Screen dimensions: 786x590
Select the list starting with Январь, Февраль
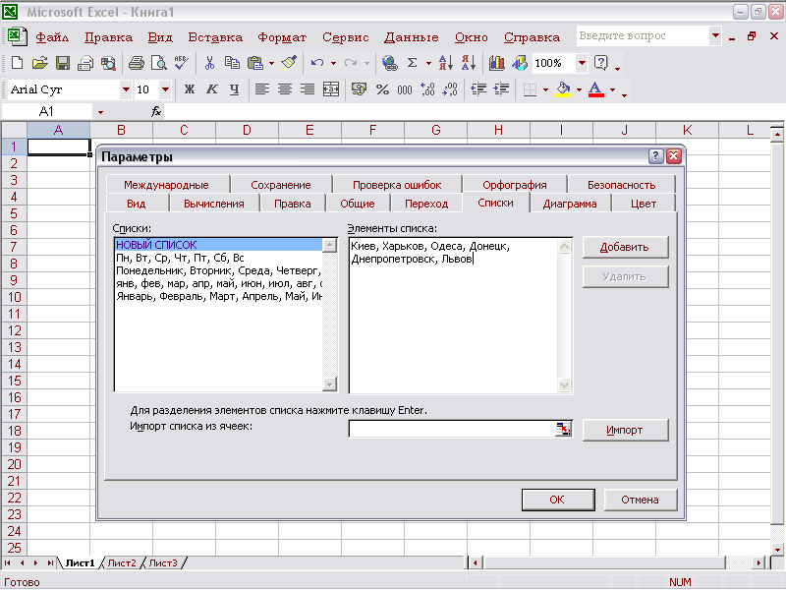[x=218, y=297]
